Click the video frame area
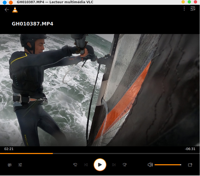This screenshot has width=200, height=176. [100, 90]
